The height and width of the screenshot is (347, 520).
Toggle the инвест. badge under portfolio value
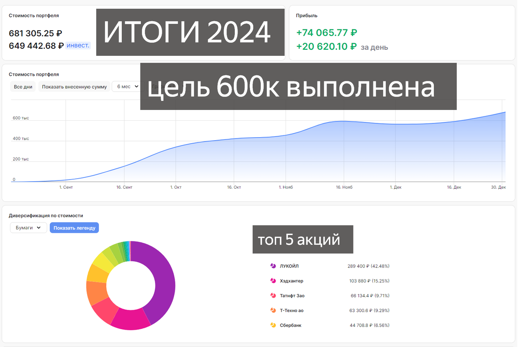[78, 45]
